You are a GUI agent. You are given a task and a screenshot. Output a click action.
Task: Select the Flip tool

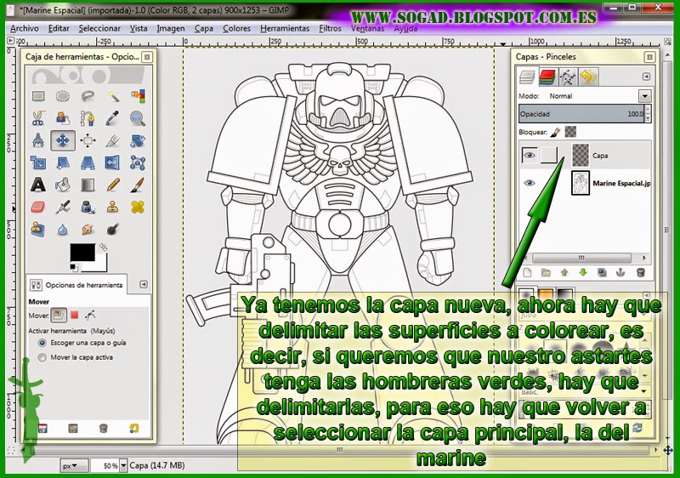113,162
